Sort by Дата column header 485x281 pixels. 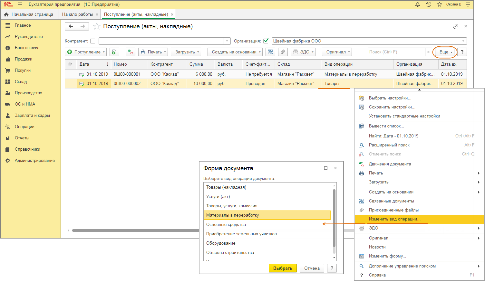click(x=94, y=64)
